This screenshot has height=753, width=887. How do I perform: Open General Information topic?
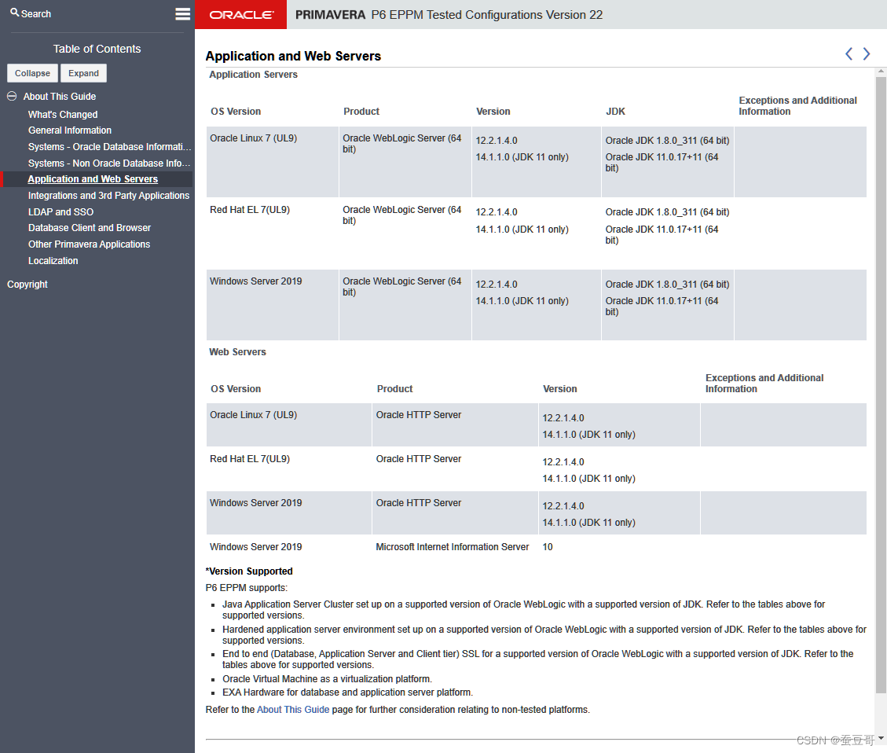click(x=70, y=130)
